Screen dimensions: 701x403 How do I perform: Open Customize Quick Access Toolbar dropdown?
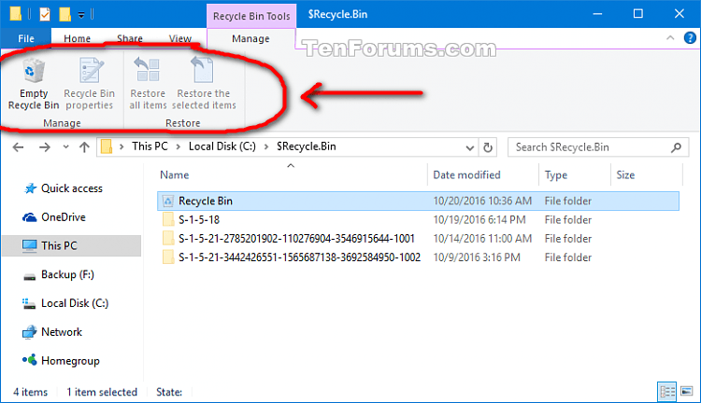81,15
